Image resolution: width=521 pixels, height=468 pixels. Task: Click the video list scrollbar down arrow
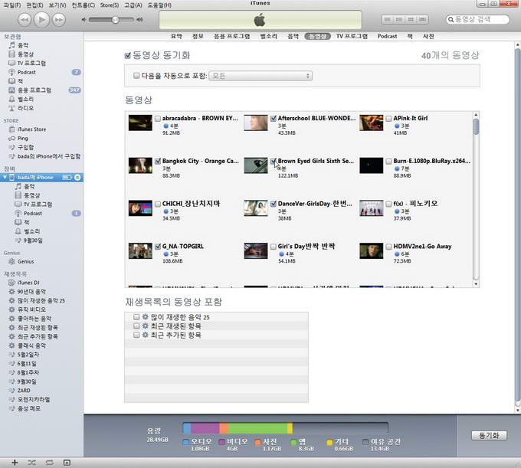point(476,284)
